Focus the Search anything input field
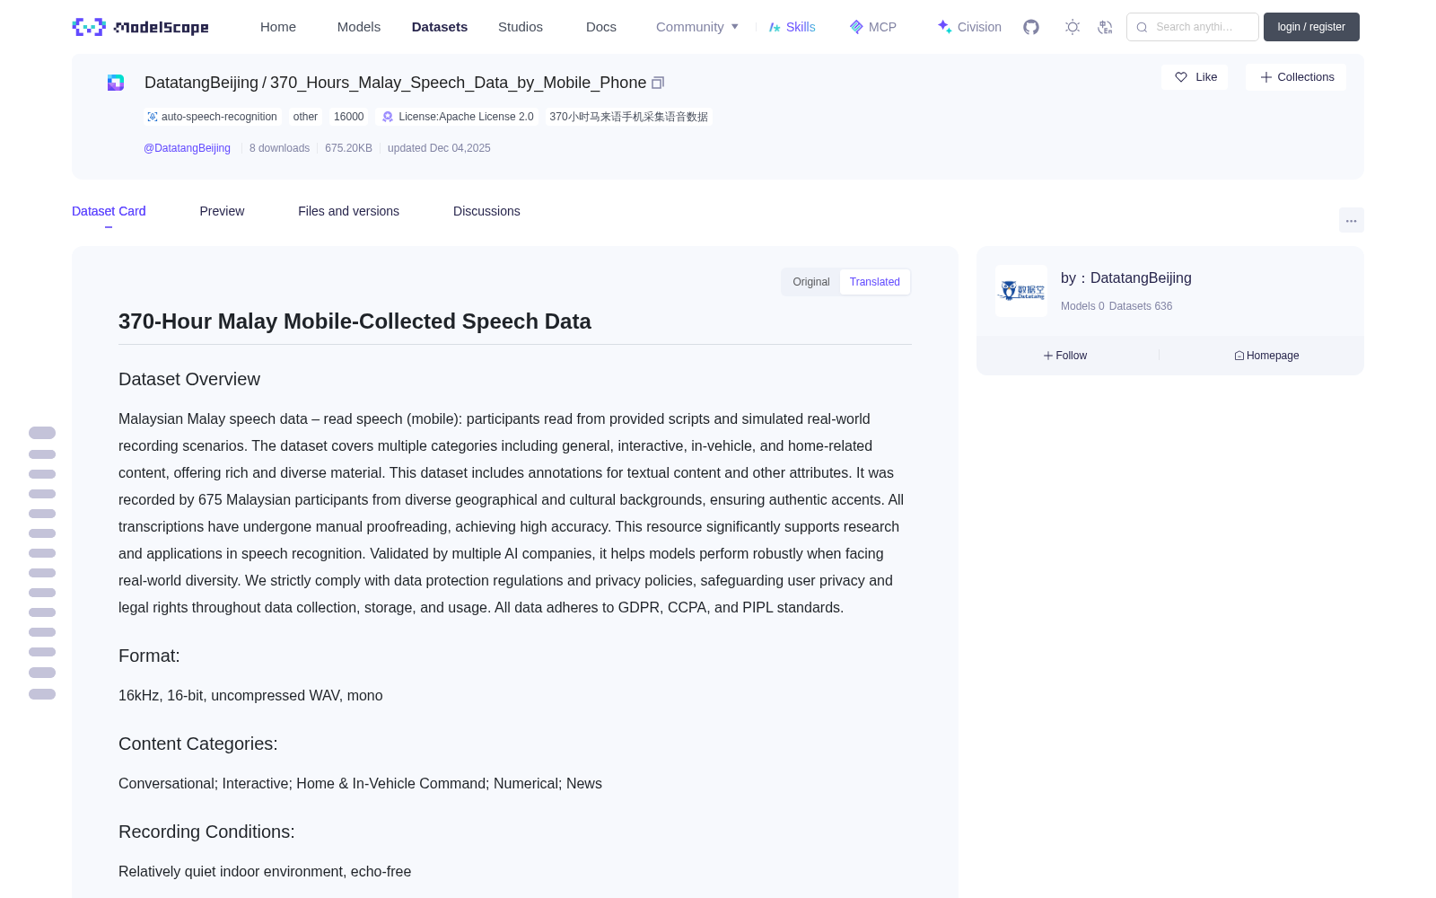1436x898 pixels. tap(1193, 27)
